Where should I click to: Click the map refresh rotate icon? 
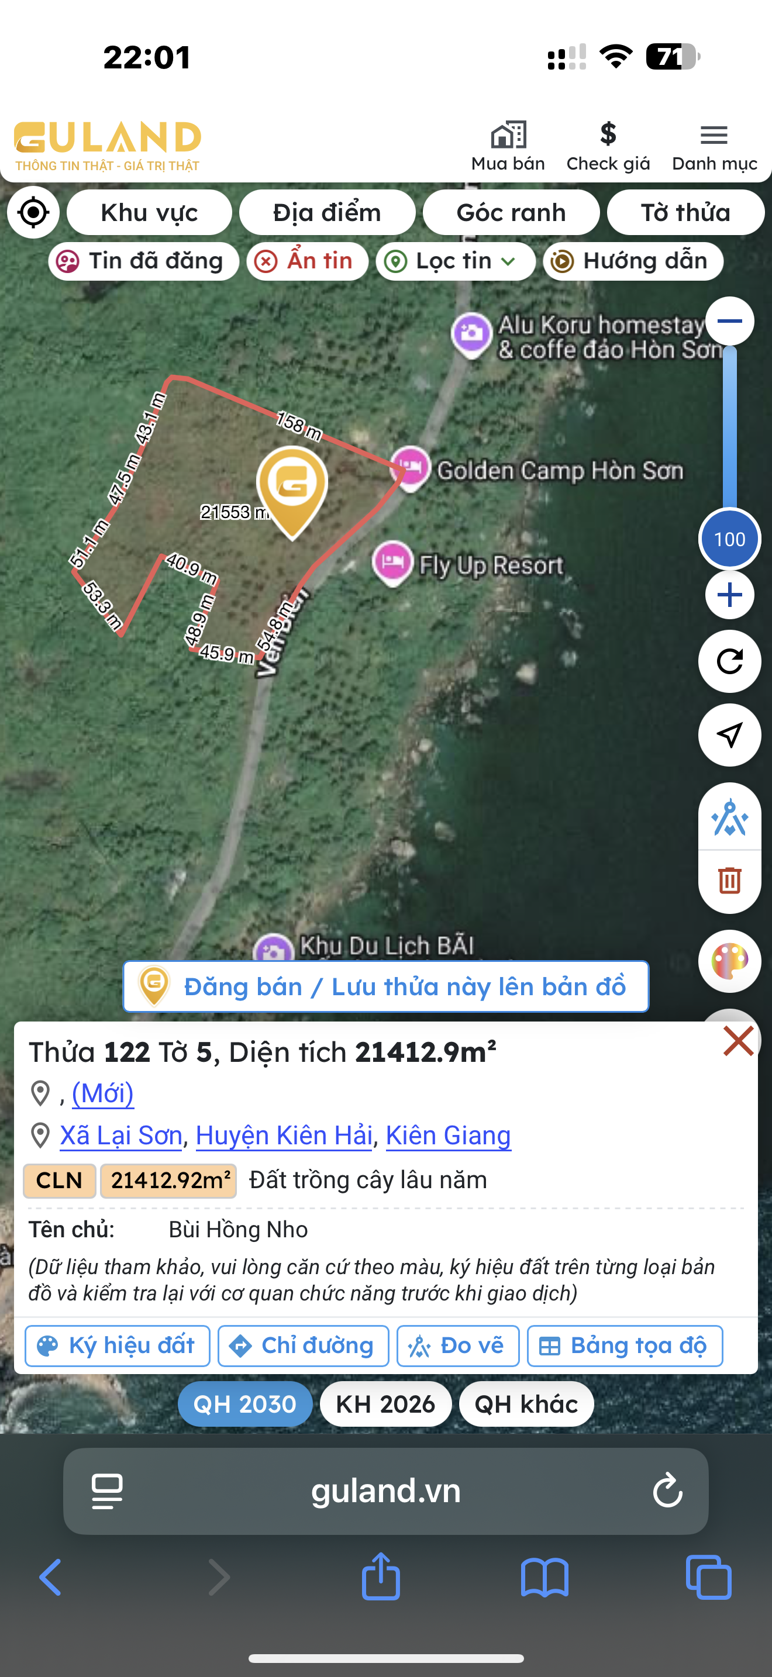tap(730, 661)
